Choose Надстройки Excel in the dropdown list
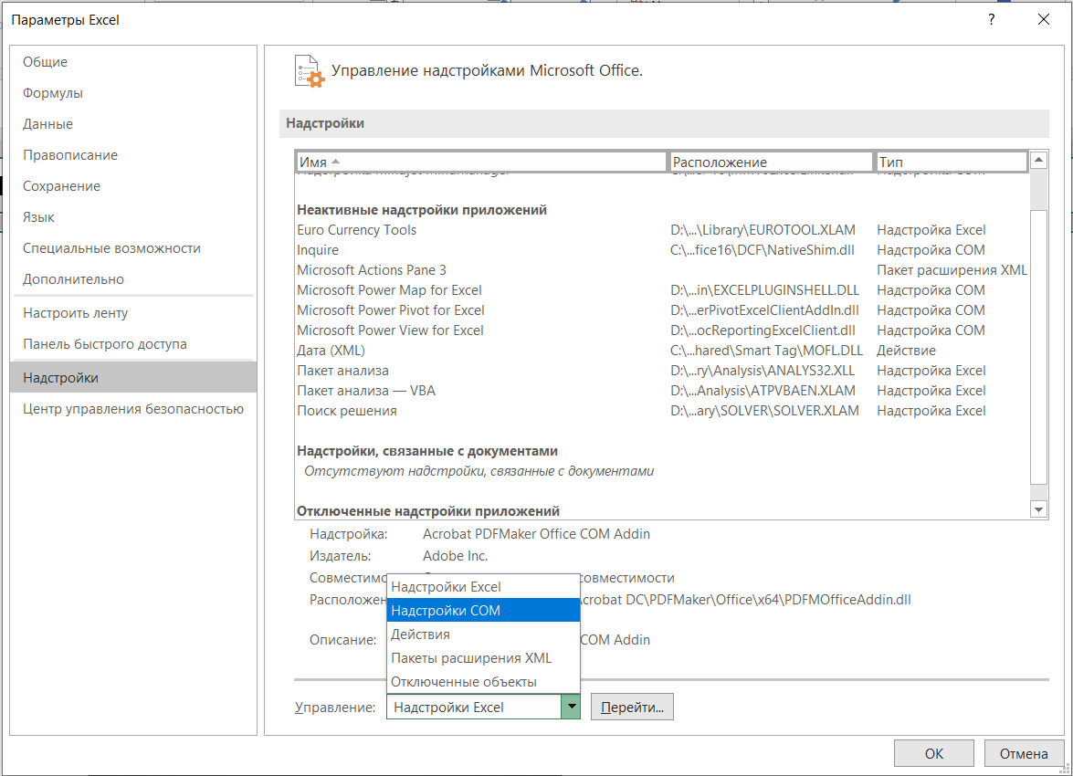Screen dimensions: 1073x776 tap(483, 586)
